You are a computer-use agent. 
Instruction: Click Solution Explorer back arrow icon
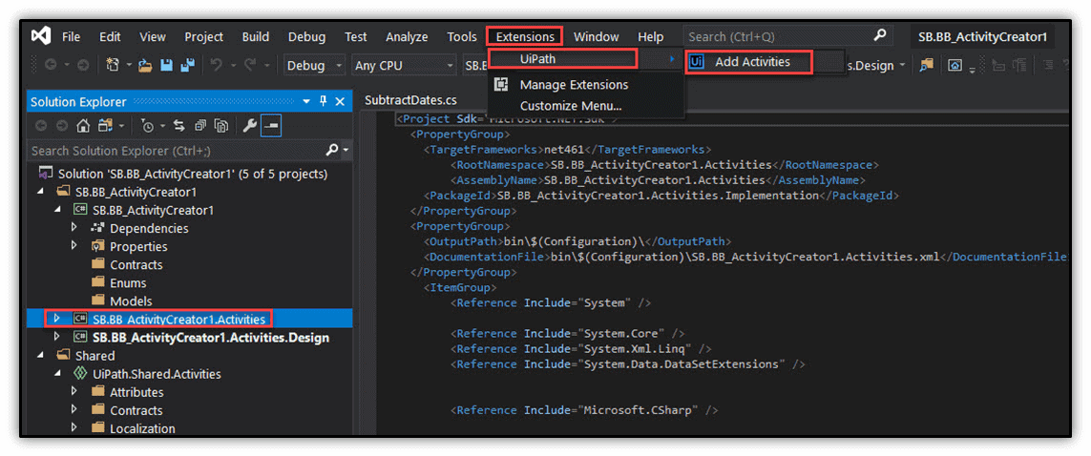[x=40, y=126]
